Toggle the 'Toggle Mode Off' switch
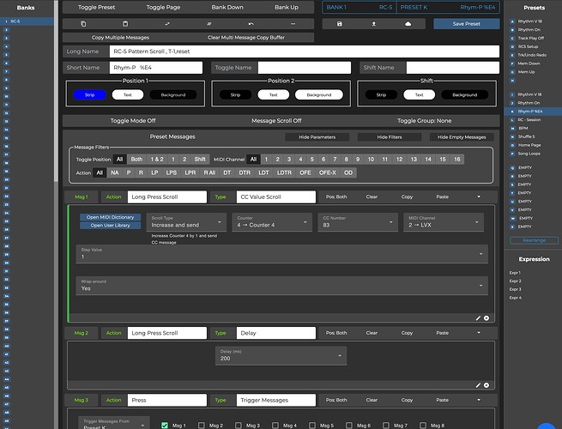This screenshot has height=429, width=562. click(x=133, y=121)
